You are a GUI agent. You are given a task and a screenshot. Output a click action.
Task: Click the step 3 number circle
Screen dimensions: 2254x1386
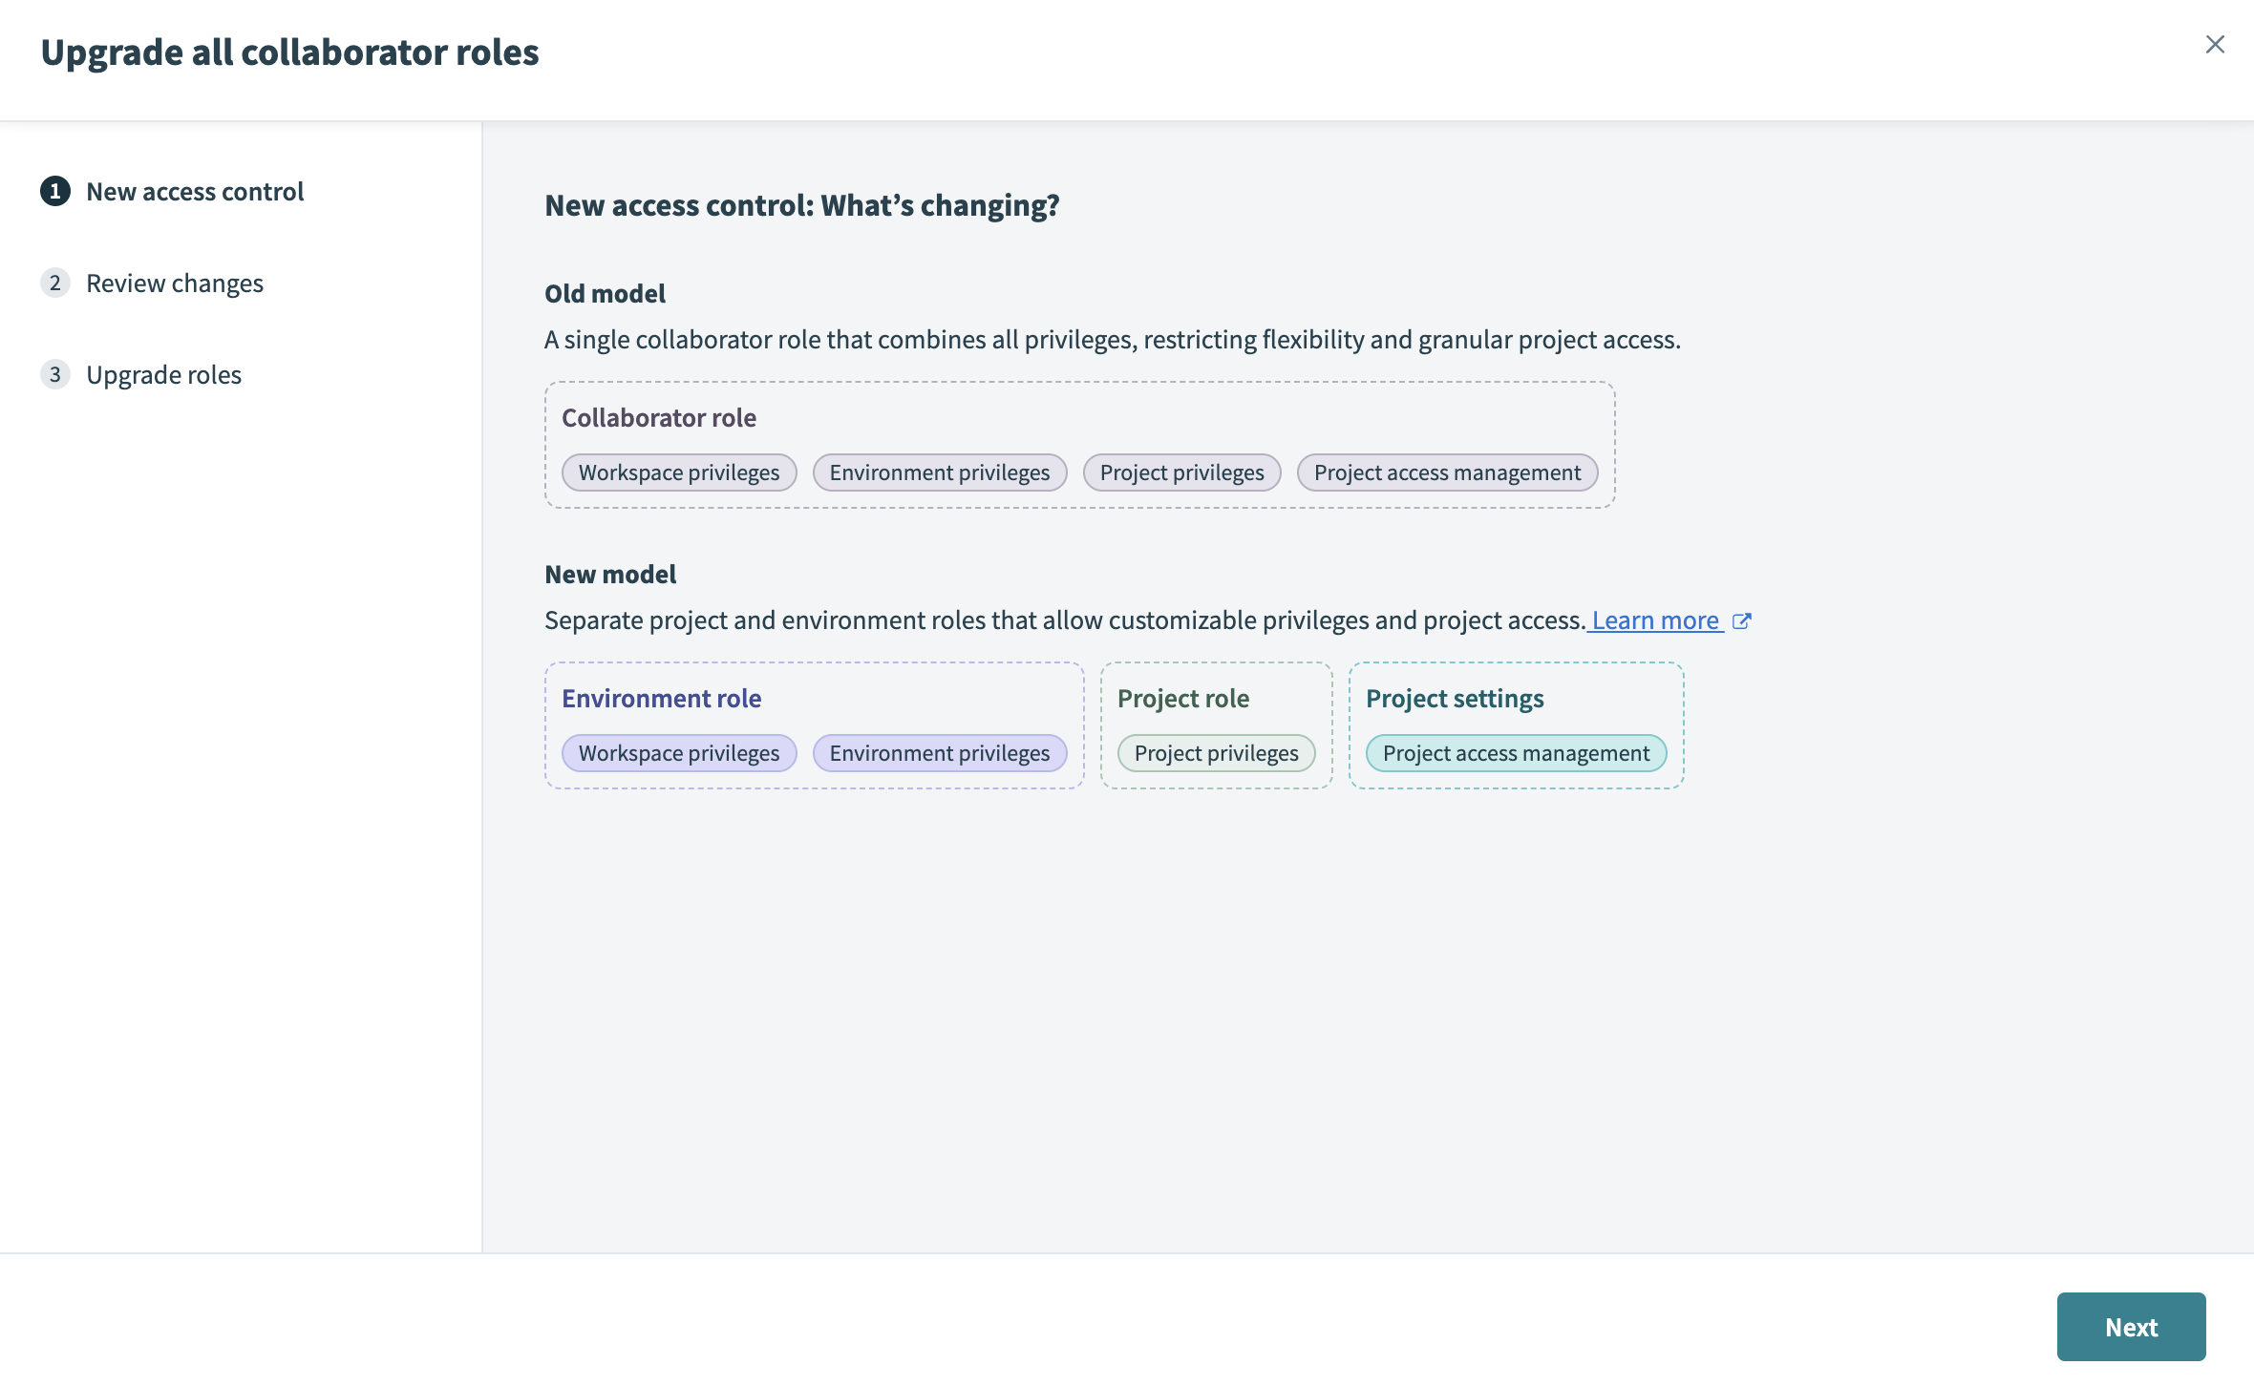(x=55, y=375)
